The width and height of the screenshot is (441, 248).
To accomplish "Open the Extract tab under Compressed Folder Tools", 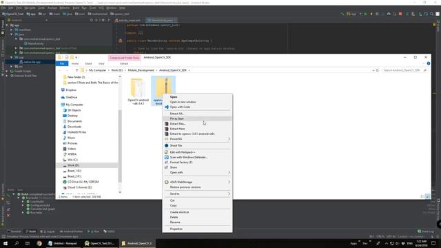I will (124, 64).
